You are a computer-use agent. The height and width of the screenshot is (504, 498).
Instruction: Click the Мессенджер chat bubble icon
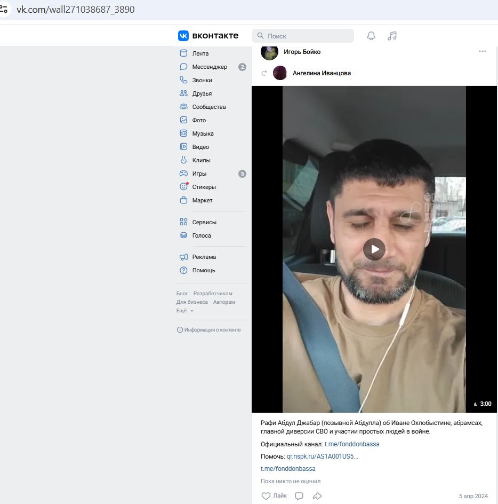click(x=183, y=67)
